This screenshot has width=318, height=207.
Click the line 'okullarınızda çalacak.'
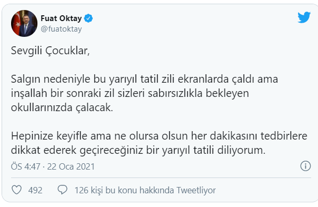click(x=62, y=107)
